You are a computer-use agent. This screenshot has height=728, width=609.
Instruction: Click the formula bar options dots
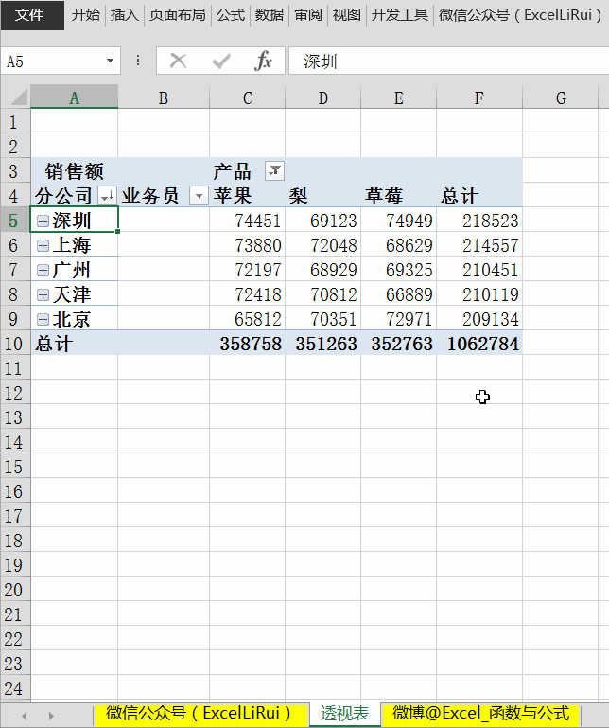[x=138, y=61]
